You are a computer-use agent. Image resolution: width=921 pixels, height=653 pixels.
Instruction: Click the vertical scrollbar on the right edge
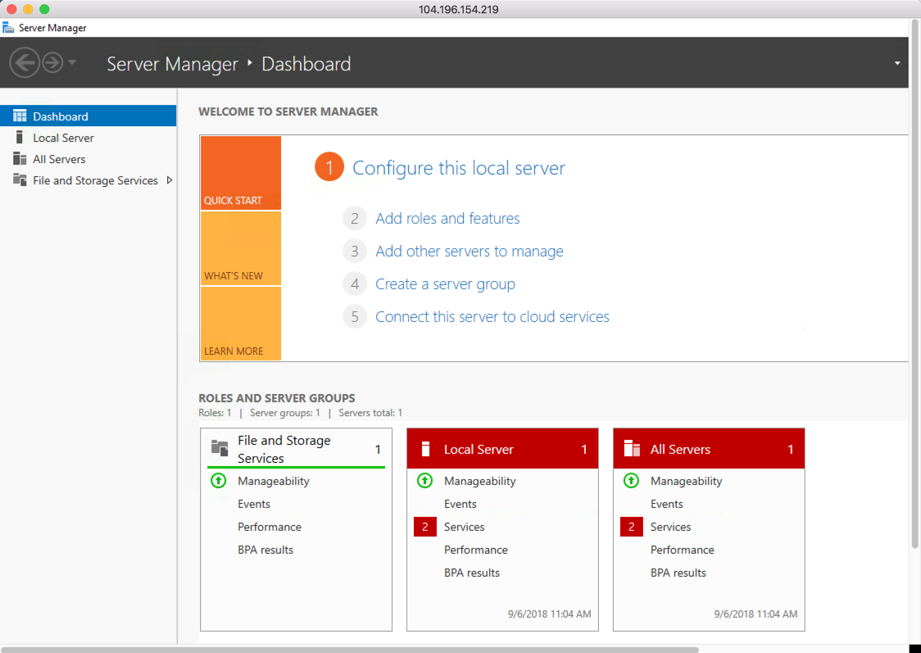coord(914,328)
